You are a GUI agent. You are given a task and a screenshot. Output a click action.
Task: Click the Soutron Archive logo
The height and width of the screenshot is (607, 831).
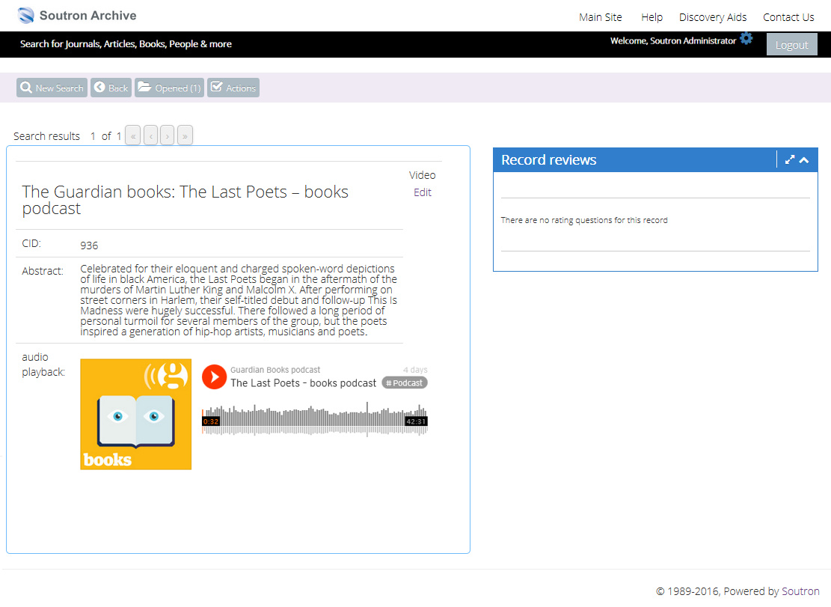coord(77,16)
